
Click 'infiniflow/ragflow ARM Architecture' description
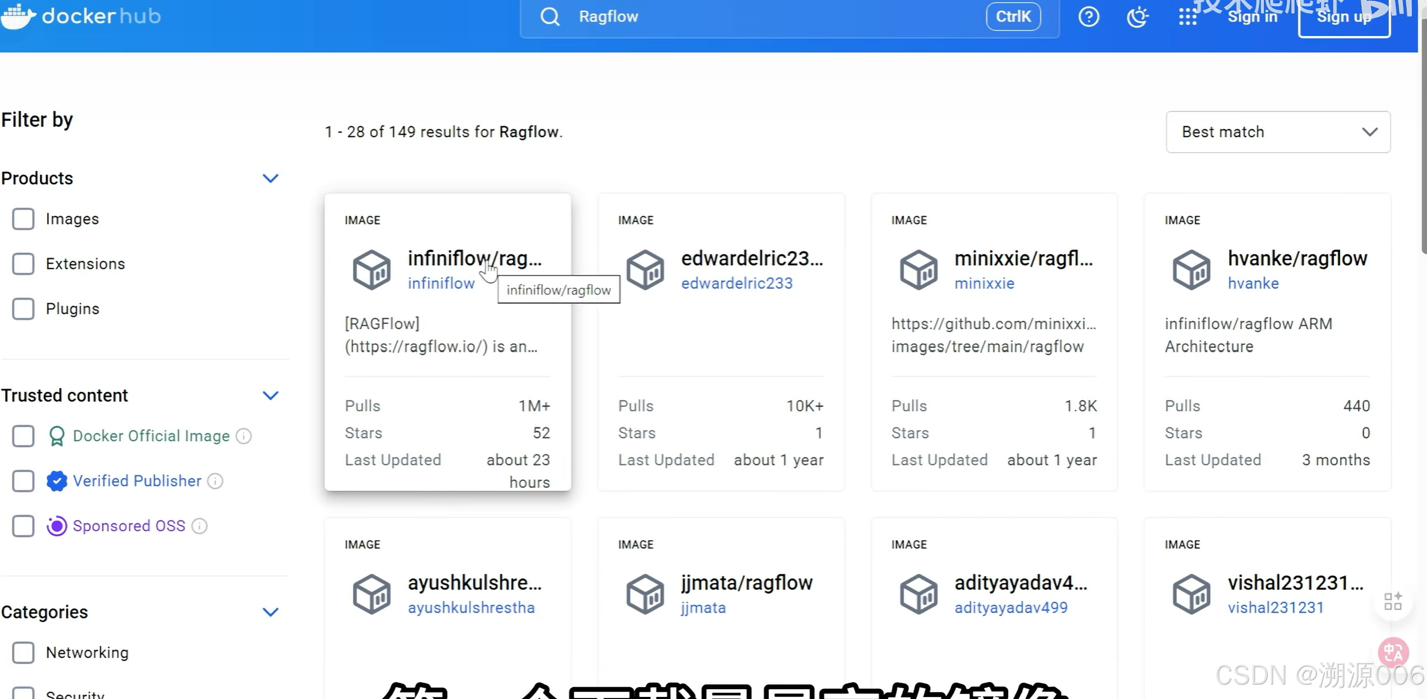pos(1249,335)
